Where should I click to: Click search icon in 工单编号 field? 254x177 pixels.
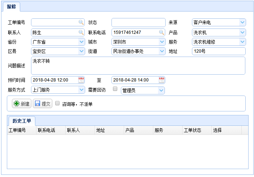tap(81, 22)
